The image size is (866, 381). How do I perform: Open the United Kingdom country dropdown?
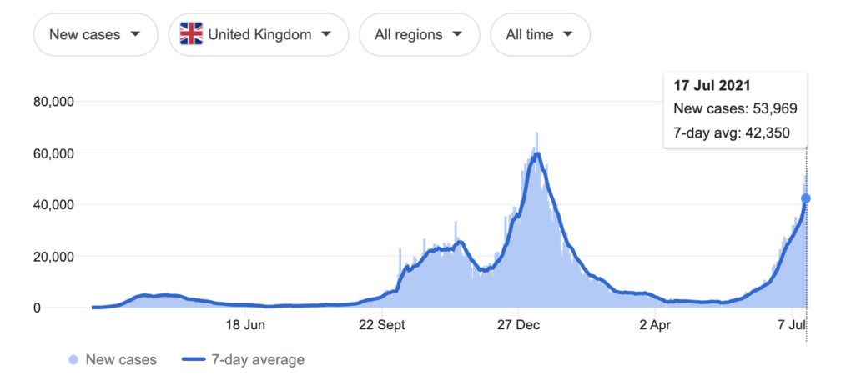[x=259, y=35]
